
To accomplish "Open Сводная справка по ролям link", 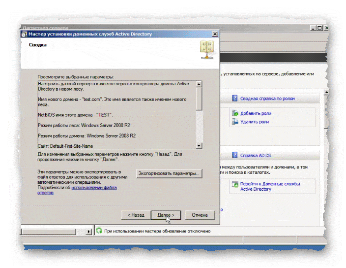I will [267, 99].
